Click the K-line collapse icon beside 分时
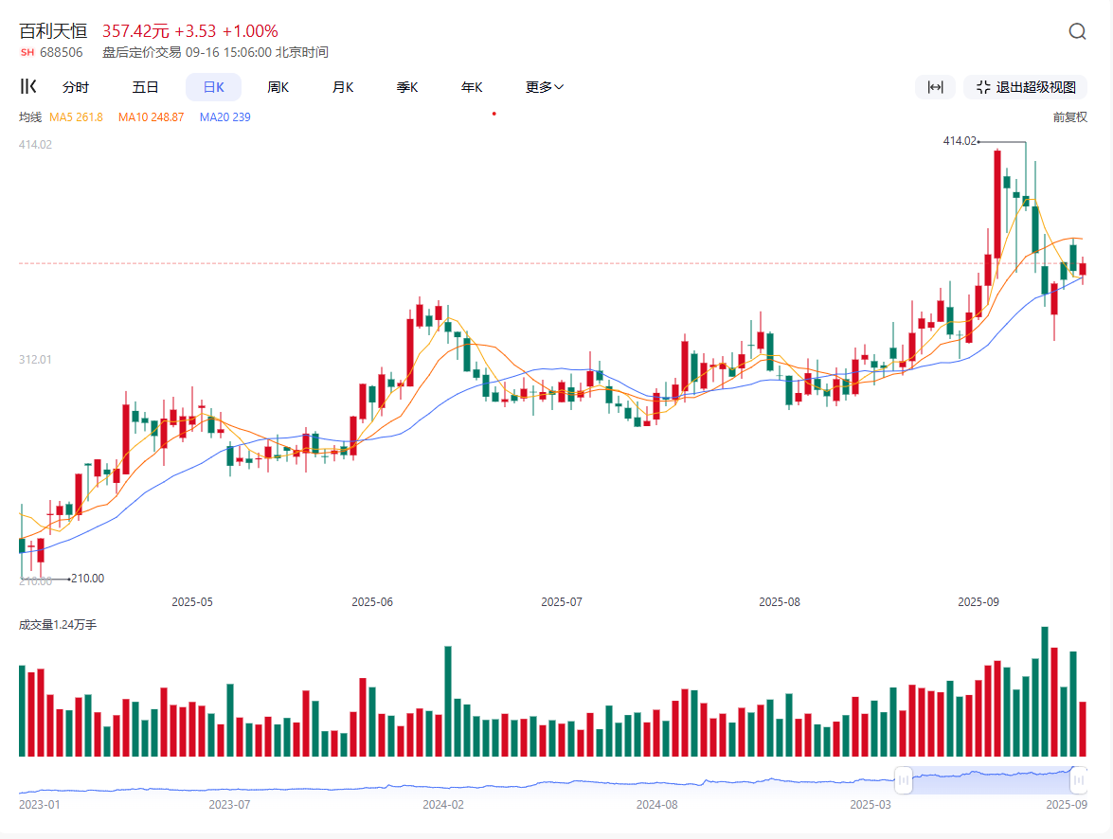This screenshot has width=1113, height=839. [28, 87]
